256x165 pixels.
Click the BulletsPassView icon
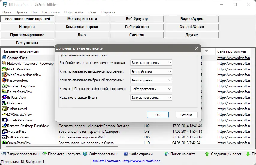[4, 120]
